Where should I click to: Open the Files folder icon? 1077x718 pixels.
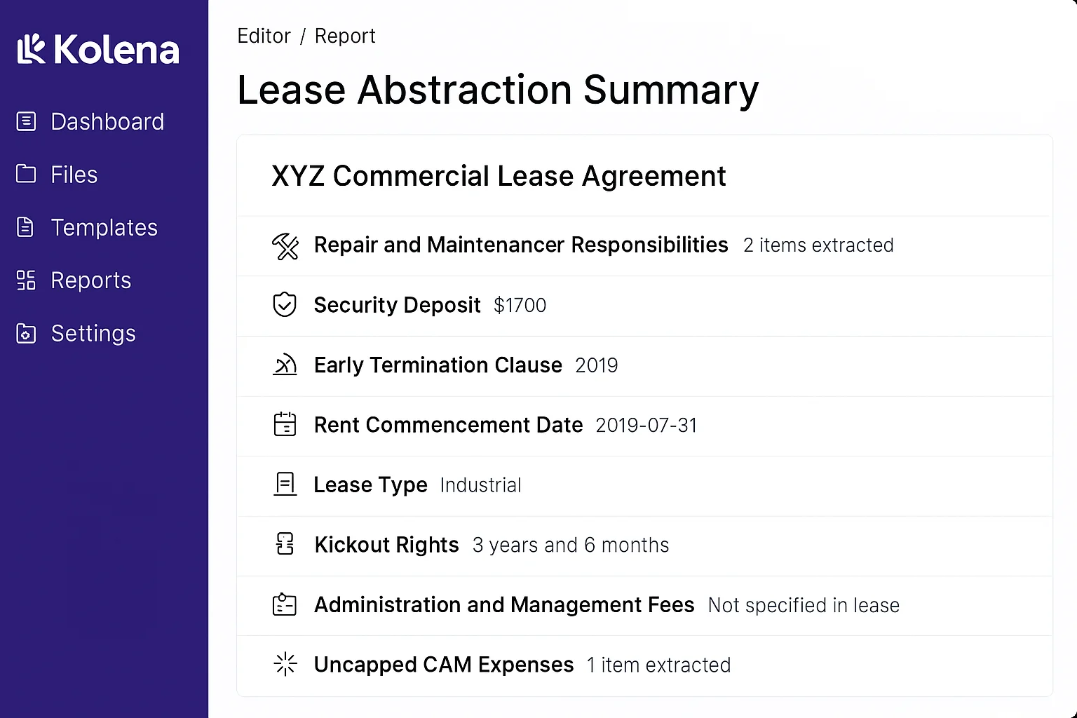pos(26,174)
